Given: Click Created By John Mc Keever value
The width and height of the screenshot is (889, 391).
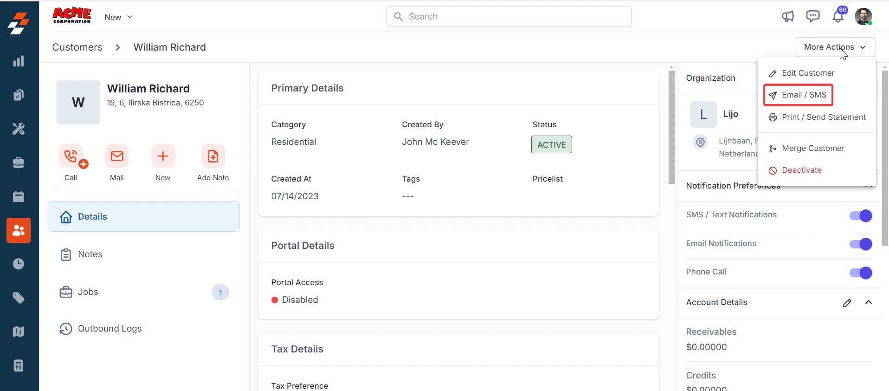Looking at the screenshot, I should click(435, 142).
